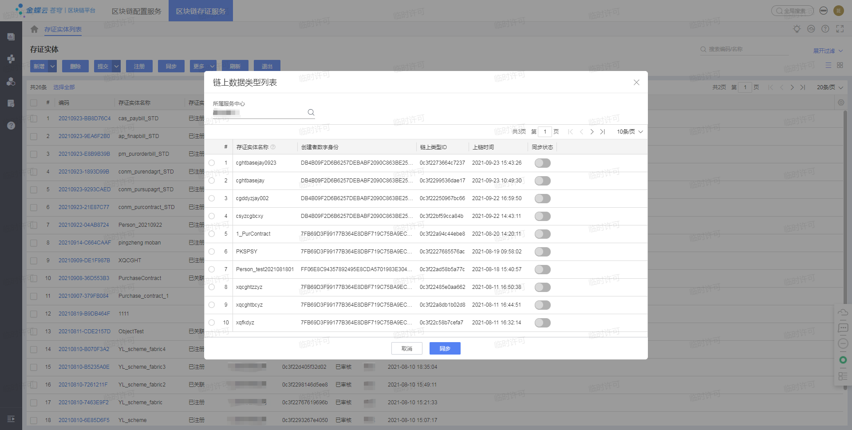Image resolution: width=852 pixels, height=430 pixels.
Task: Check the checkbox for row 20210810-B5235A0E
Action: click(x=34, y=367)
